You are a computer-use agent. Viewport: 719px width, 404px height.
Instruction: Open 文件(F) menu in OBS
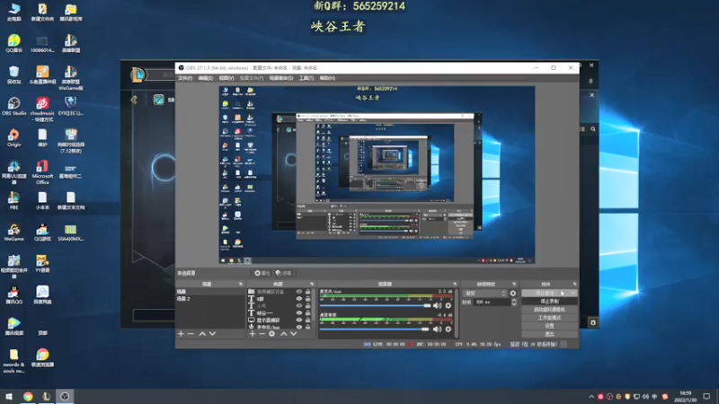pyautogui.click(x=185, y=78)
